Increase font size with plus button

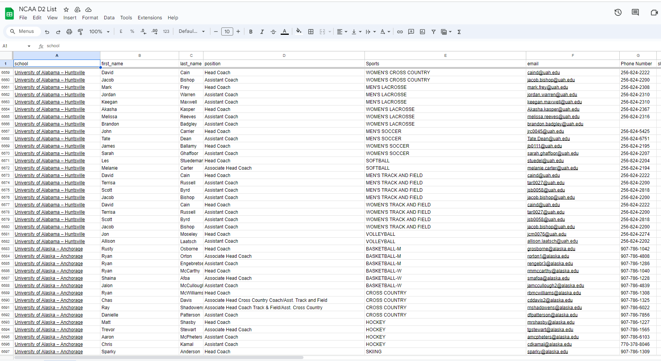(x=238, y=32)
